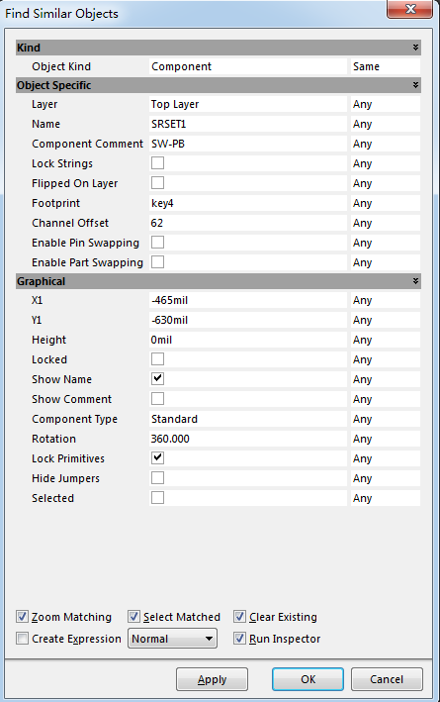Click the Name value SRSET1
The height and width of the screenshot is (702, 440).
point(248,124)
